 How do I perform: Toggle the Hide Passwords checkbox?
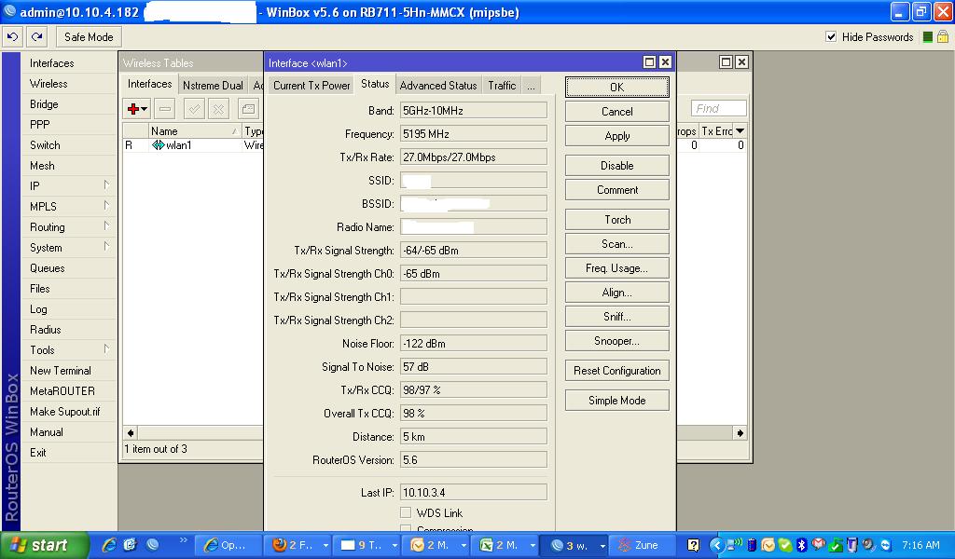tap(831, 37)
